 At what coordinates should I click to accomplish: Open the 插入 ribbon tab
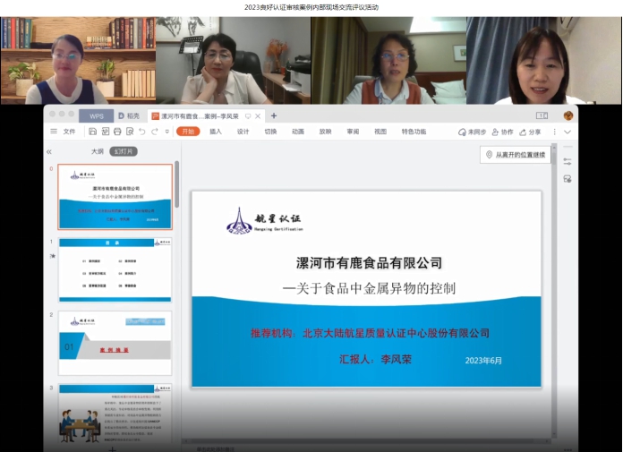click(x=216, y=132)
